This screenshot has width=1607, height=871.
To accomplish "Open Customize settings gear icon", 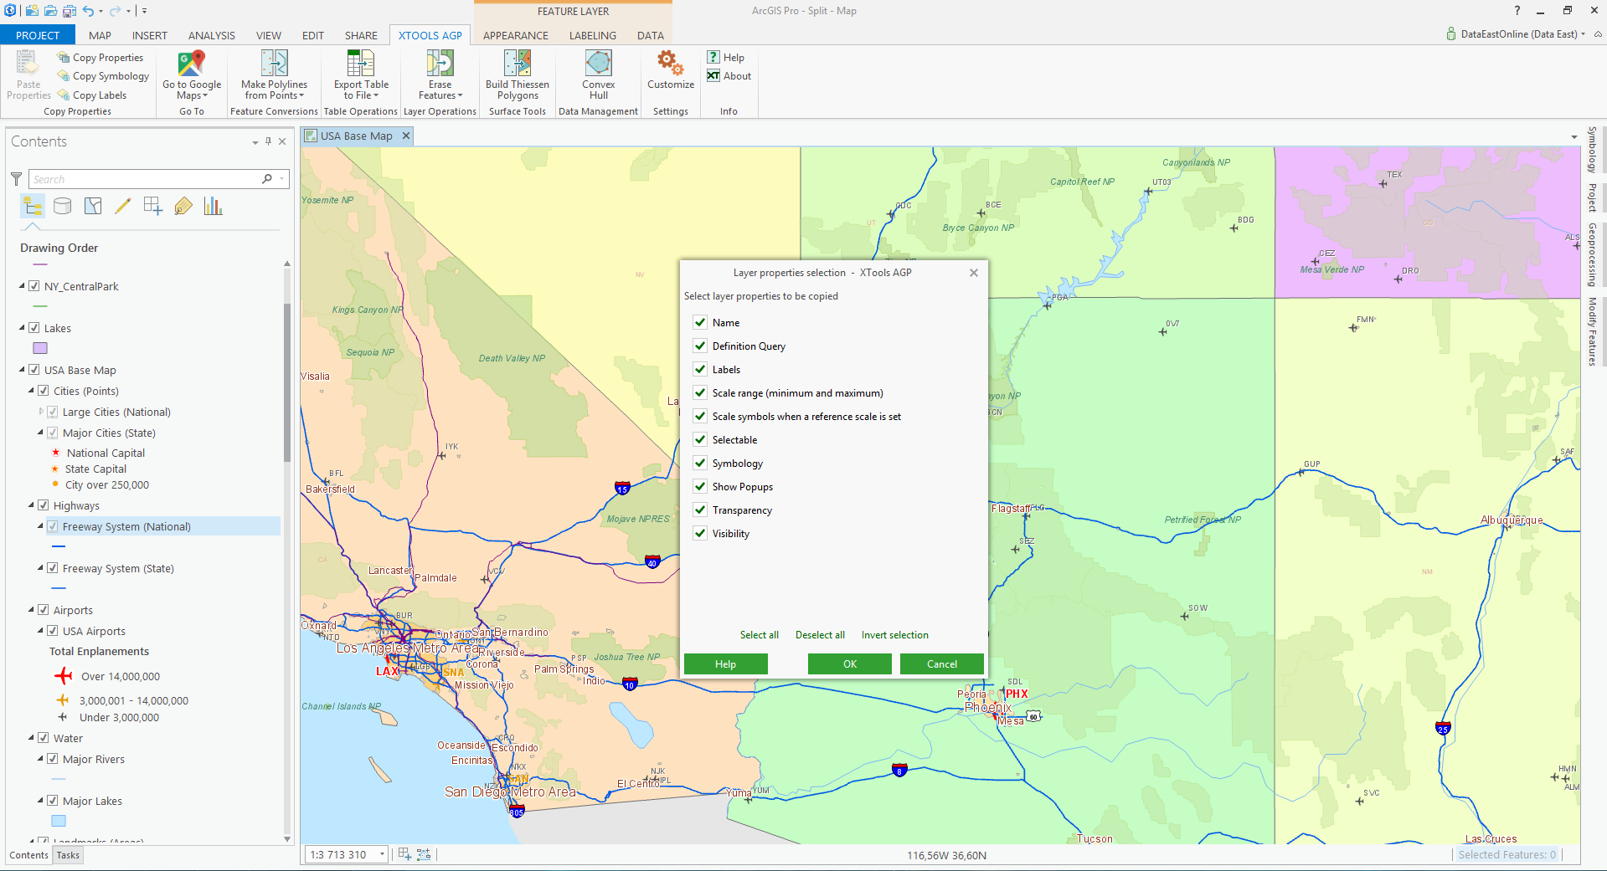I will pos(670,63).
